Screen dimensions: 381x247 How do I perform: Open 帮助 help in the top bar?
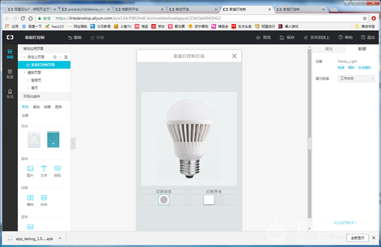coord(345,37)
